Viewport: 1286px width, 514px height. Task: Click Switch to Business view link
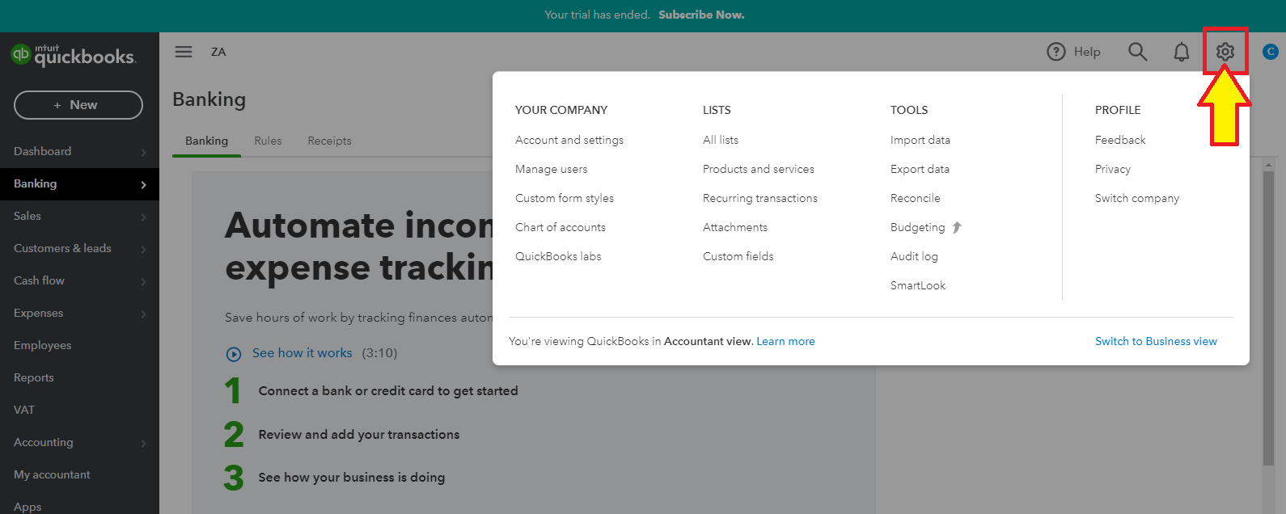pos(1155,341)
